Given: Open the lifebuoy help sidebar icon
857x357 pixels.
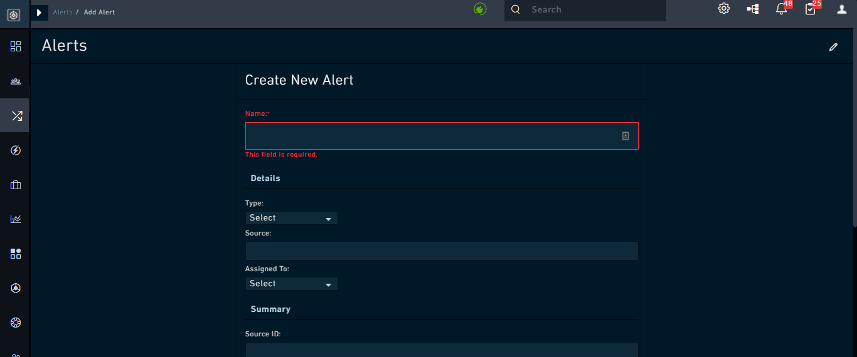Looking at the screenshot, I should pos(16,323).
